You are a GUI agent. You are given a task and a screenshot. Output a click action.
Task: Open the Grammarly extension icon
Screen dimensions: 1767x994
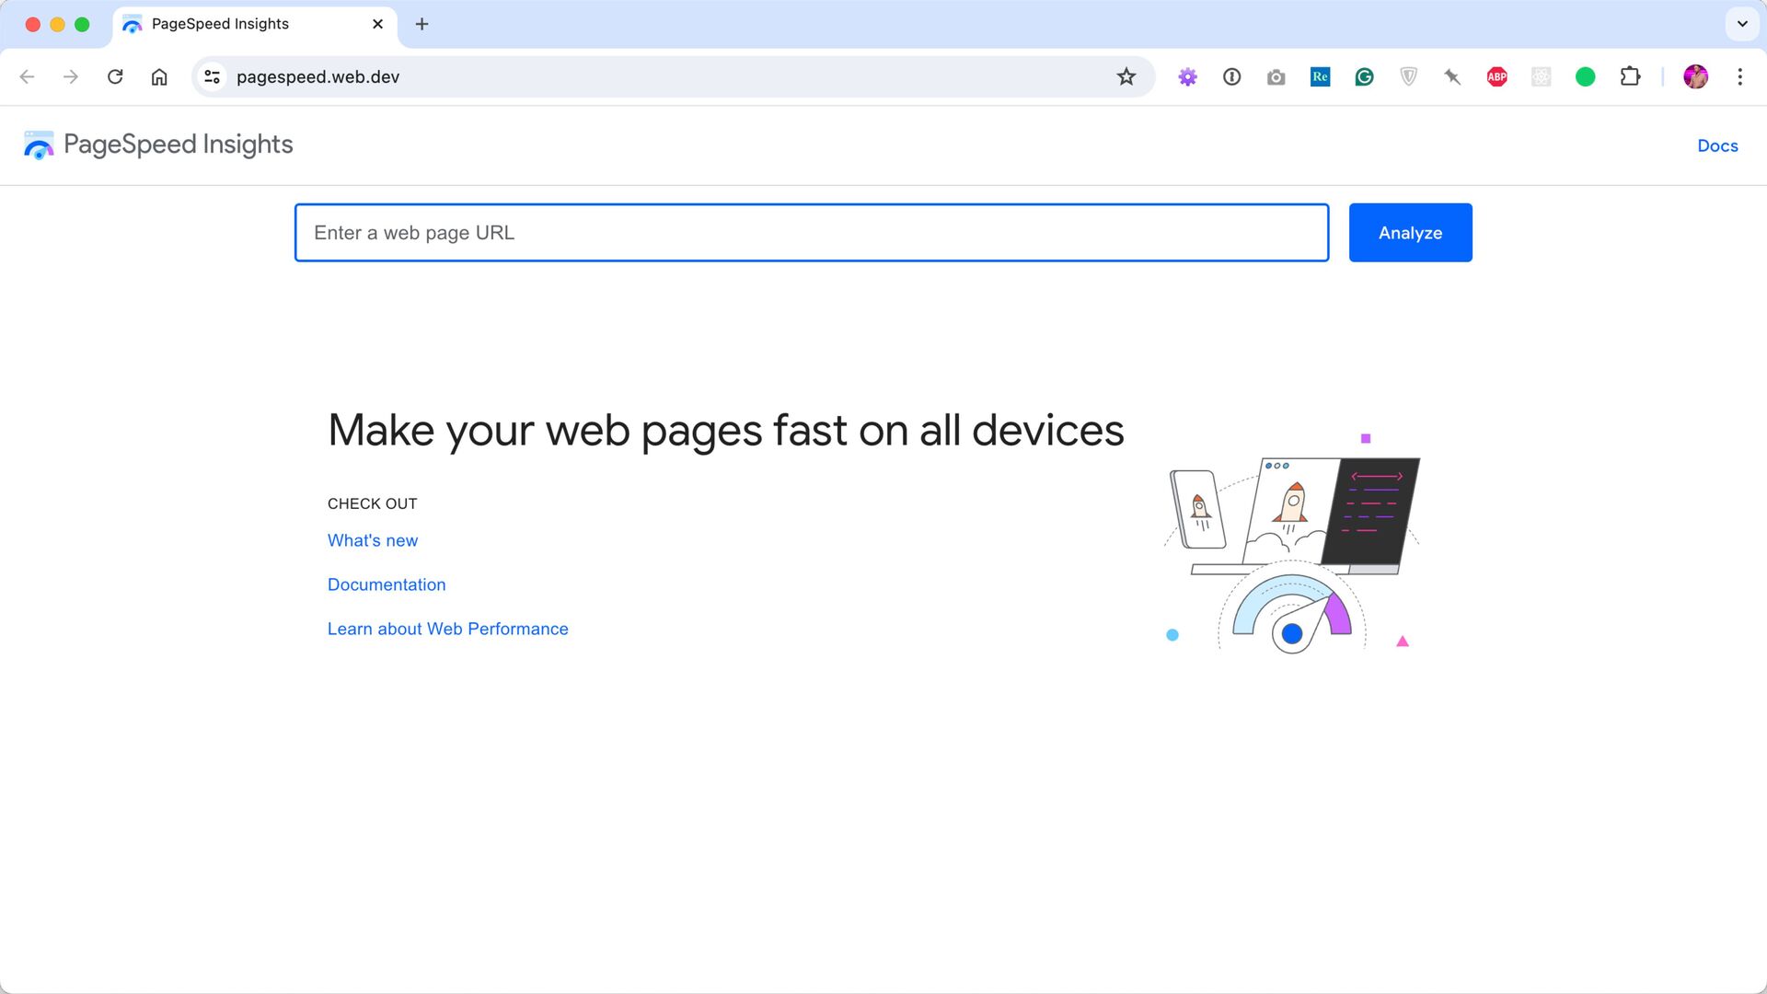tap(1364, 77)
